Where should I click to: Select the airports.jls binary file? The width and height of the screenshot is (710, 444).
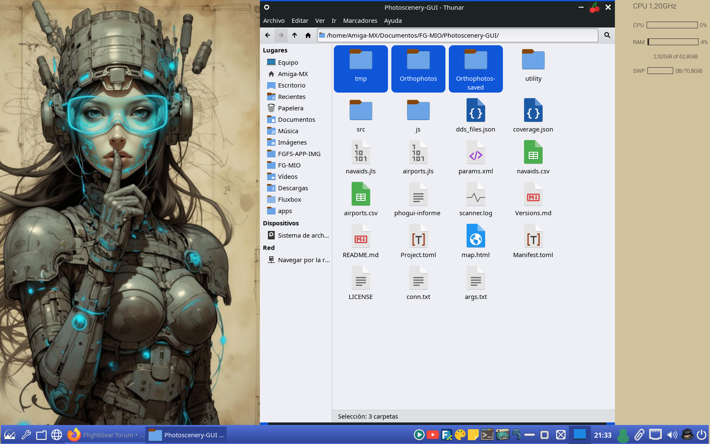pos(418,157)
